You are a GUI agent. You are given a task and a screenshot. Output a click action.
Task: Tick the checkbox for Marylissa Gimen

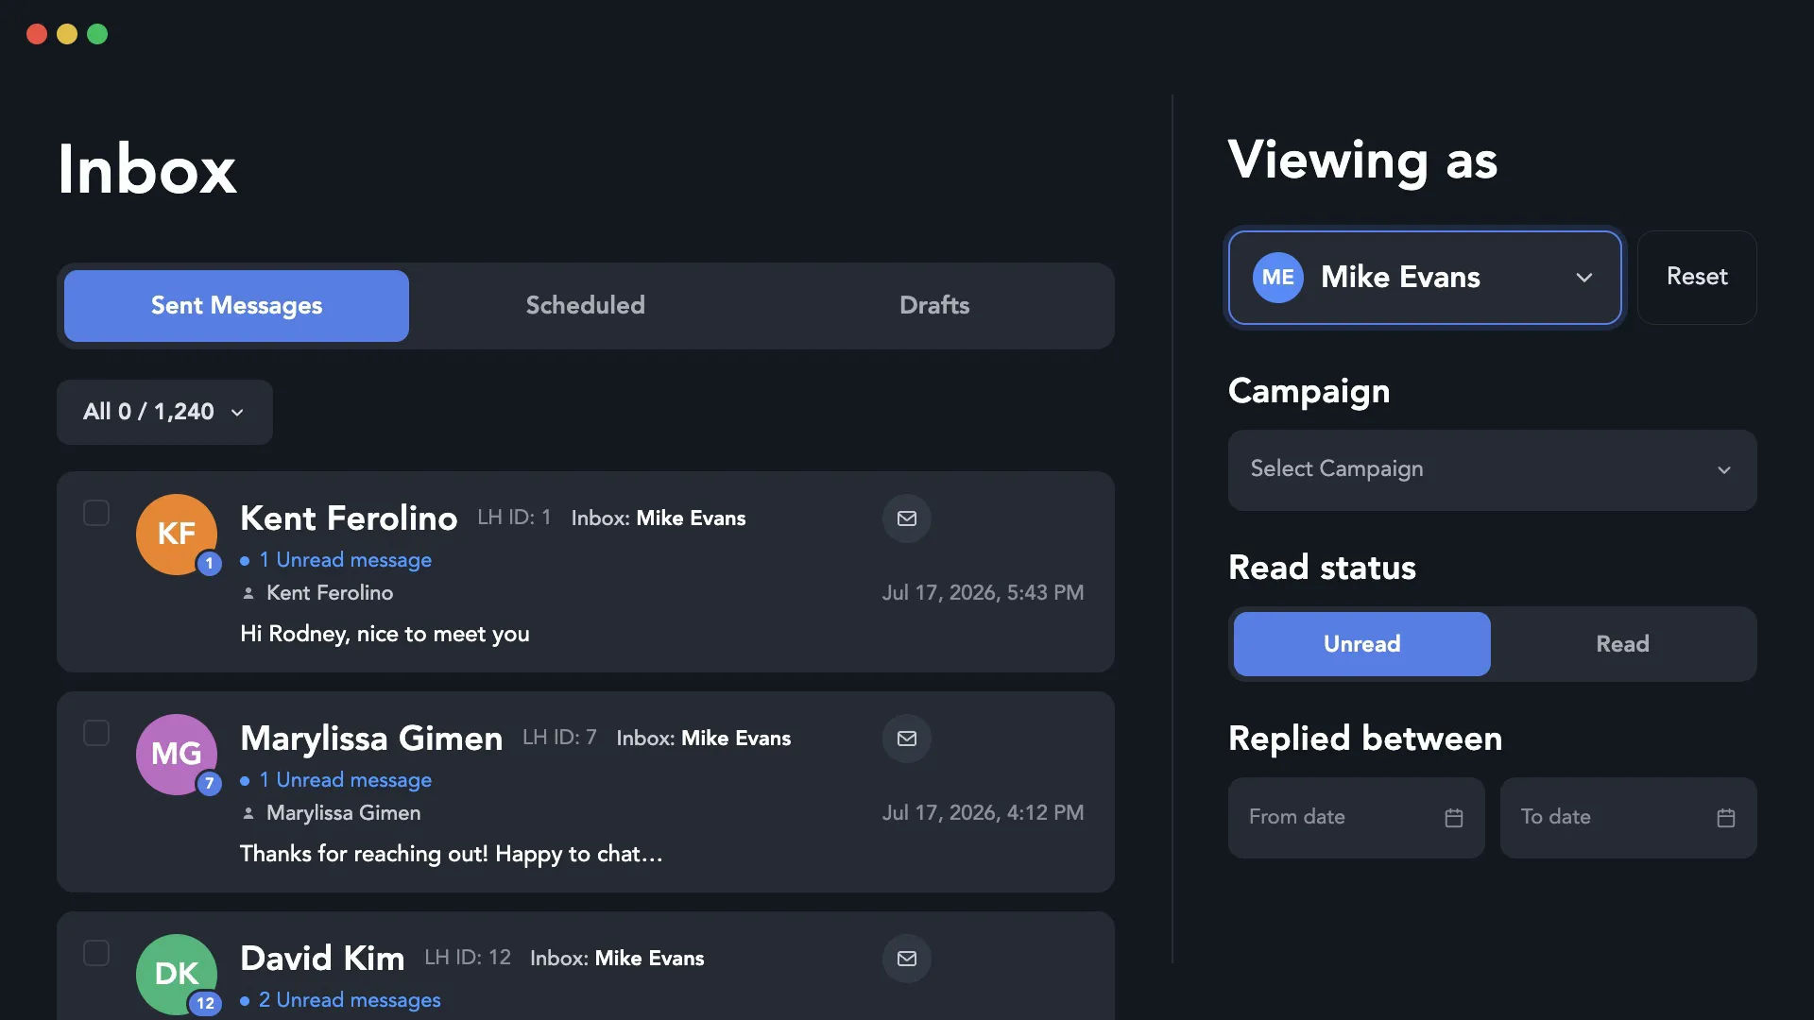[x=96, y=733]
